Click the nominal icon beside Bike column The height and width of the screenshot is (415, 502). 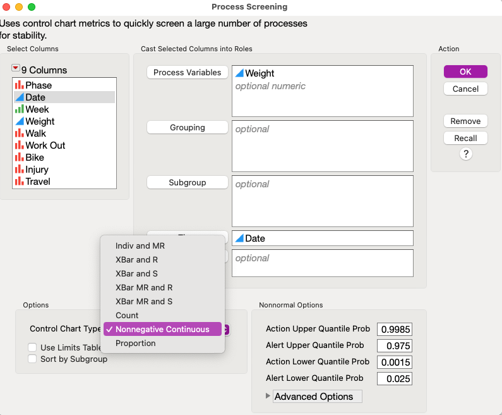(20, 157)
